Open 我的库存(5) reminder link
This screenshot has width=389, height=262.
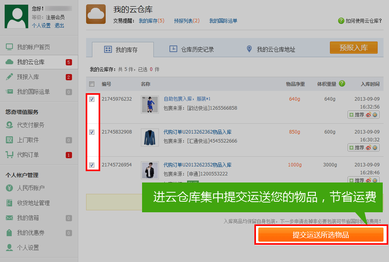[x=151, y=21]
